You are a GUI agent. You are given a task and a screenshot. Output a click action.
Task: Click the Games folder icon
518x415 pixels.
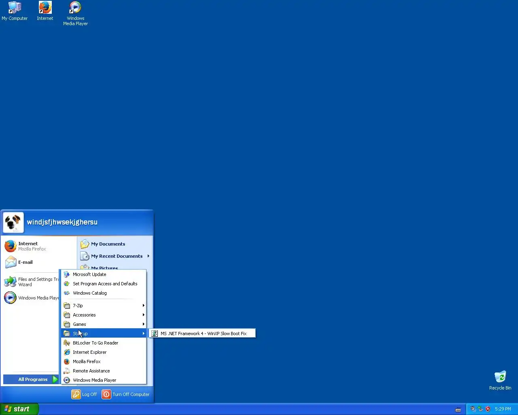click(67, 324)
